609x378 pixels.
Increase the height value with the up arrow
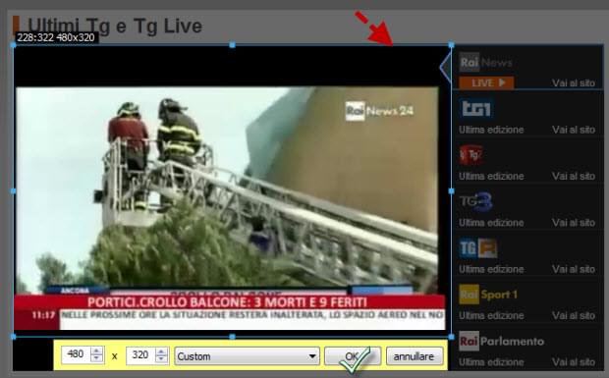click(x=161, y=351)
